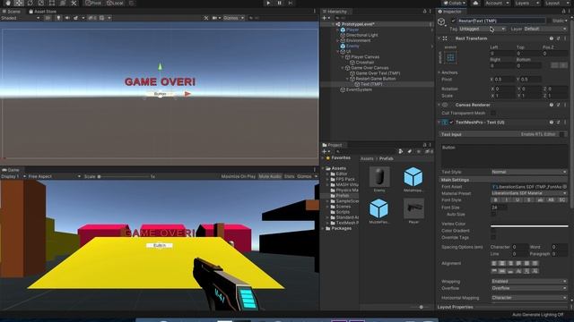This screenshot has width=574, height=322.
Task: Select Crosshair in Hierarchy
Action: [x=365, y=63]
